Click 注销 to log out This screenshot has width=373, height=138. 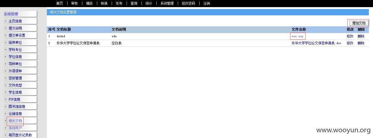[x=206, y=3]
